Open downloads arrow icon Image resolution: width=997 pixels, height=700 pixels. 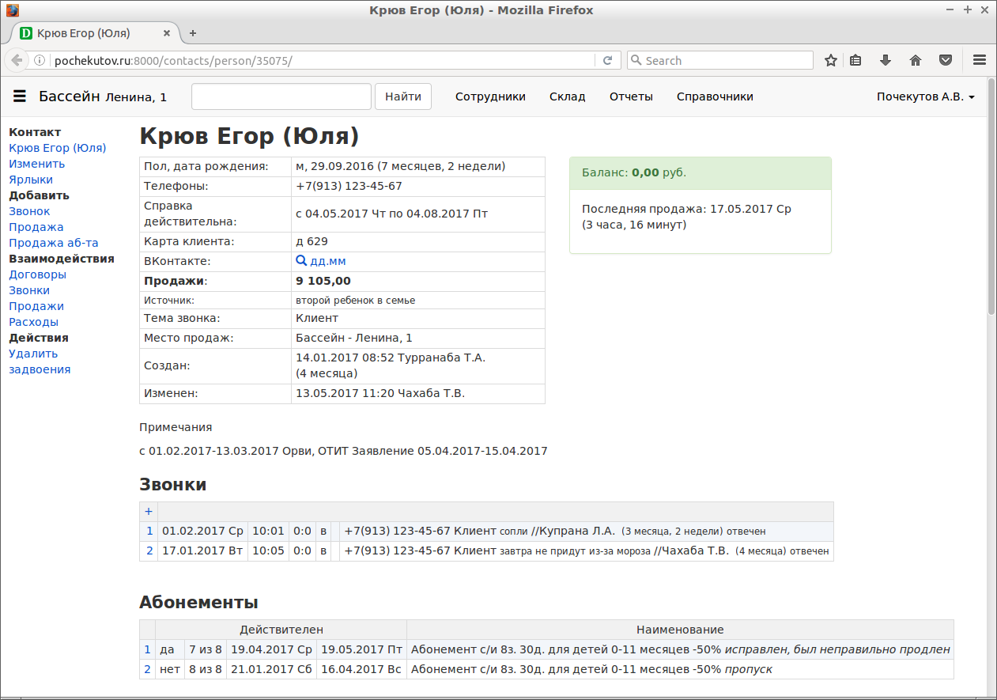tap(886, 60)
